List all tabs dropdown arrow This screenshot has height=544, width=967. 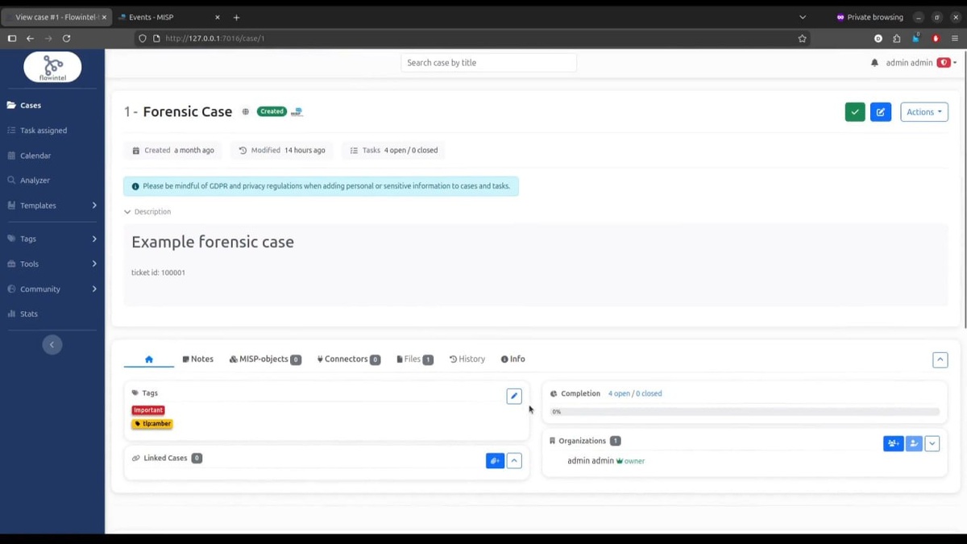(802, 17)
